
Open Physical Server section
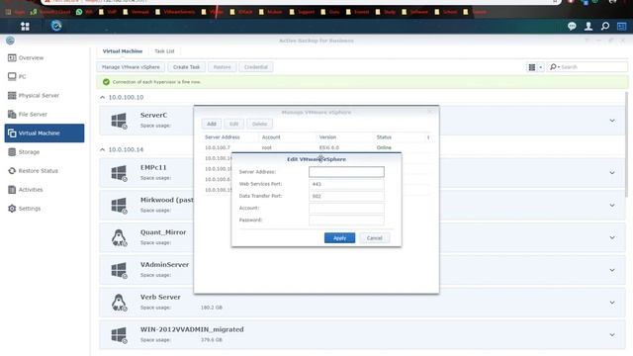point(45,95)
